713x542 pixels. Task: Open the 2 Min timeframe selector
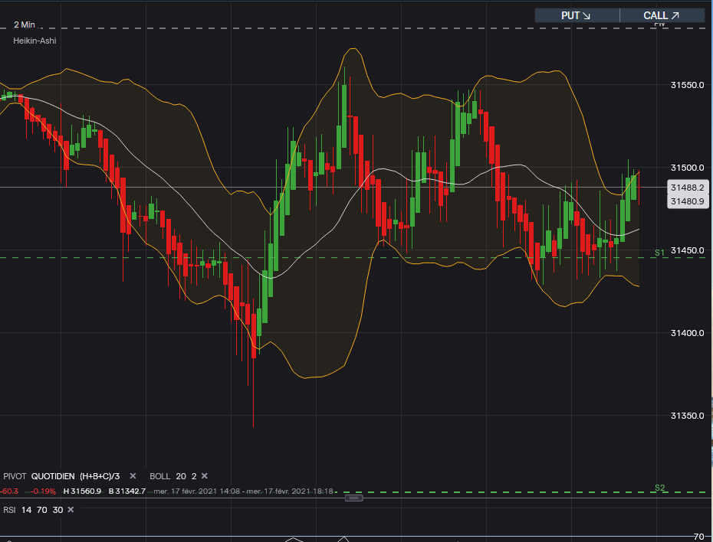tap(25, 24)
